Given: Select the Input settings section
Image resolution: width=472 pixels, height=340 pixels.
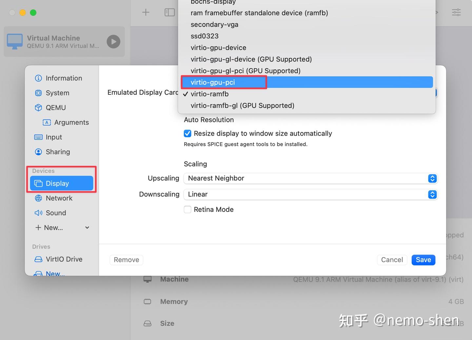Looking at the screenshot, I should point(53,137).
